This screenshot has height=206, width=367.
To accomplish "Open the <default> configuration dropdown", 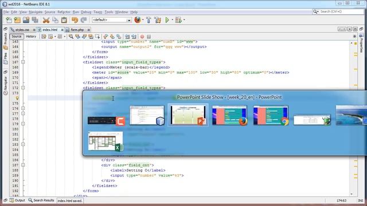I will click(x=112, y=20).
